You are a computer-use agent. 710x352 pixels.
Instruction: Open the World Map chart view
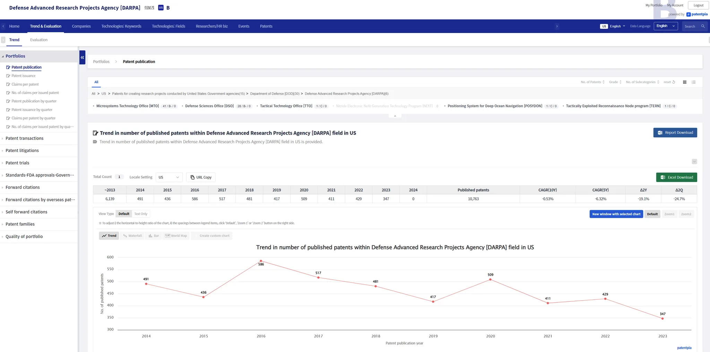click(176, 236)
